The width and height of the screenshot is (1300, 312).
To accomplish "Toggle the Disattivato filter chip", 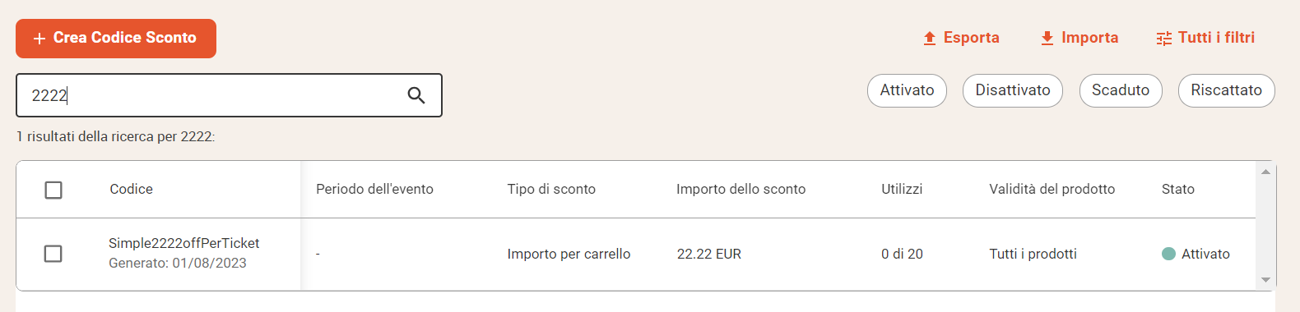I will (x=1013, y=90).
